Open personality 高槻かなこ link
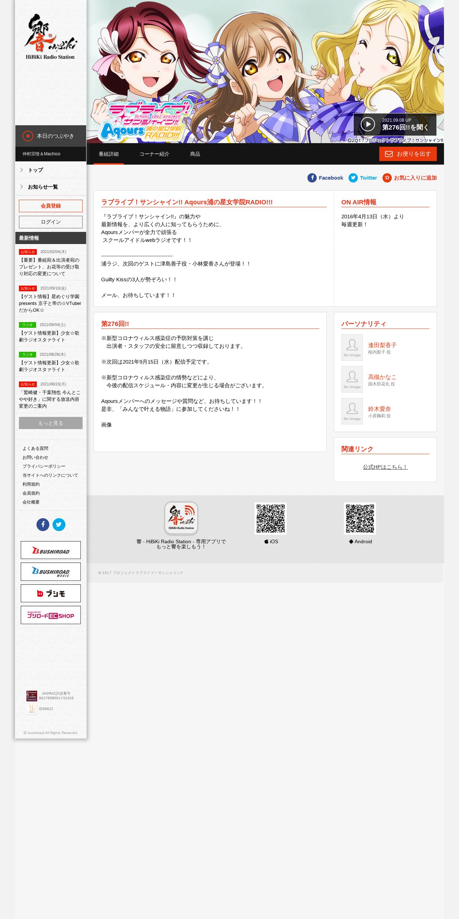This screenshot has height=919, width=459. point(382,377)
